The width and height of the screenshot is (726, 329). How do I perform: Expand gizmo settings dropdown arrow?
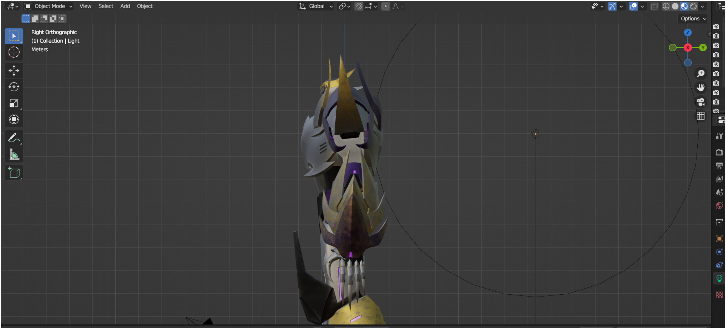click(x=621, y=6)
